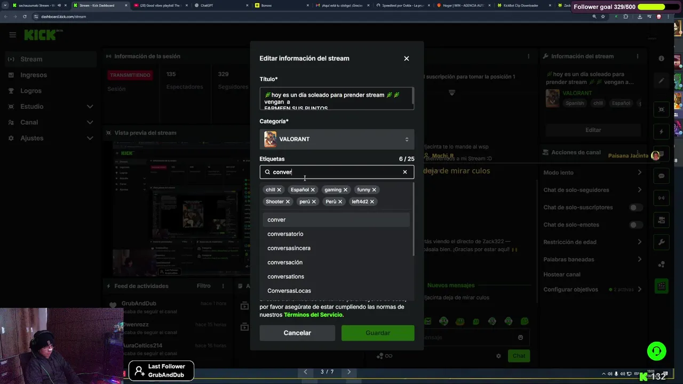Close the Editar información del stream dialog
Screen dimensions: 683x384
click(407, 59)
